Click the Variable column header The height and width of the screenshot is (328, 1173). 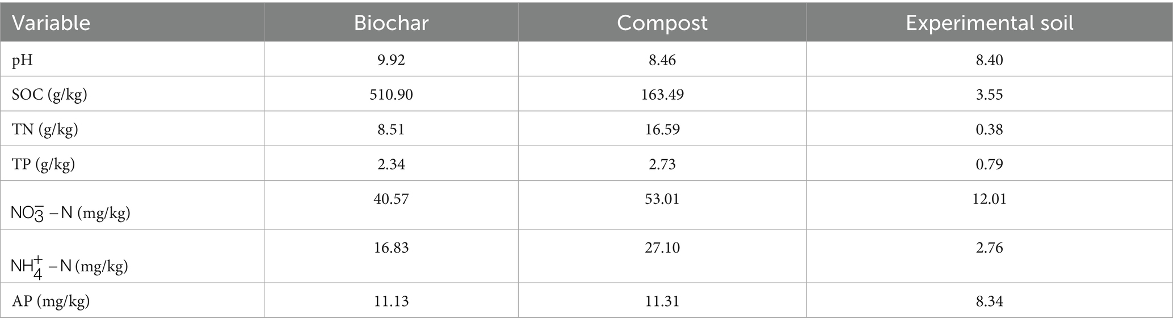(x=51, y=23)
